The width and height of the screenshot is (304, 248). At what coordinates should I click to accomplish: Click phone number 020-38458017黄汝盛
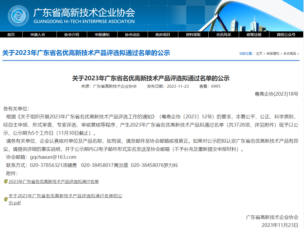click(x=105, y=165)
